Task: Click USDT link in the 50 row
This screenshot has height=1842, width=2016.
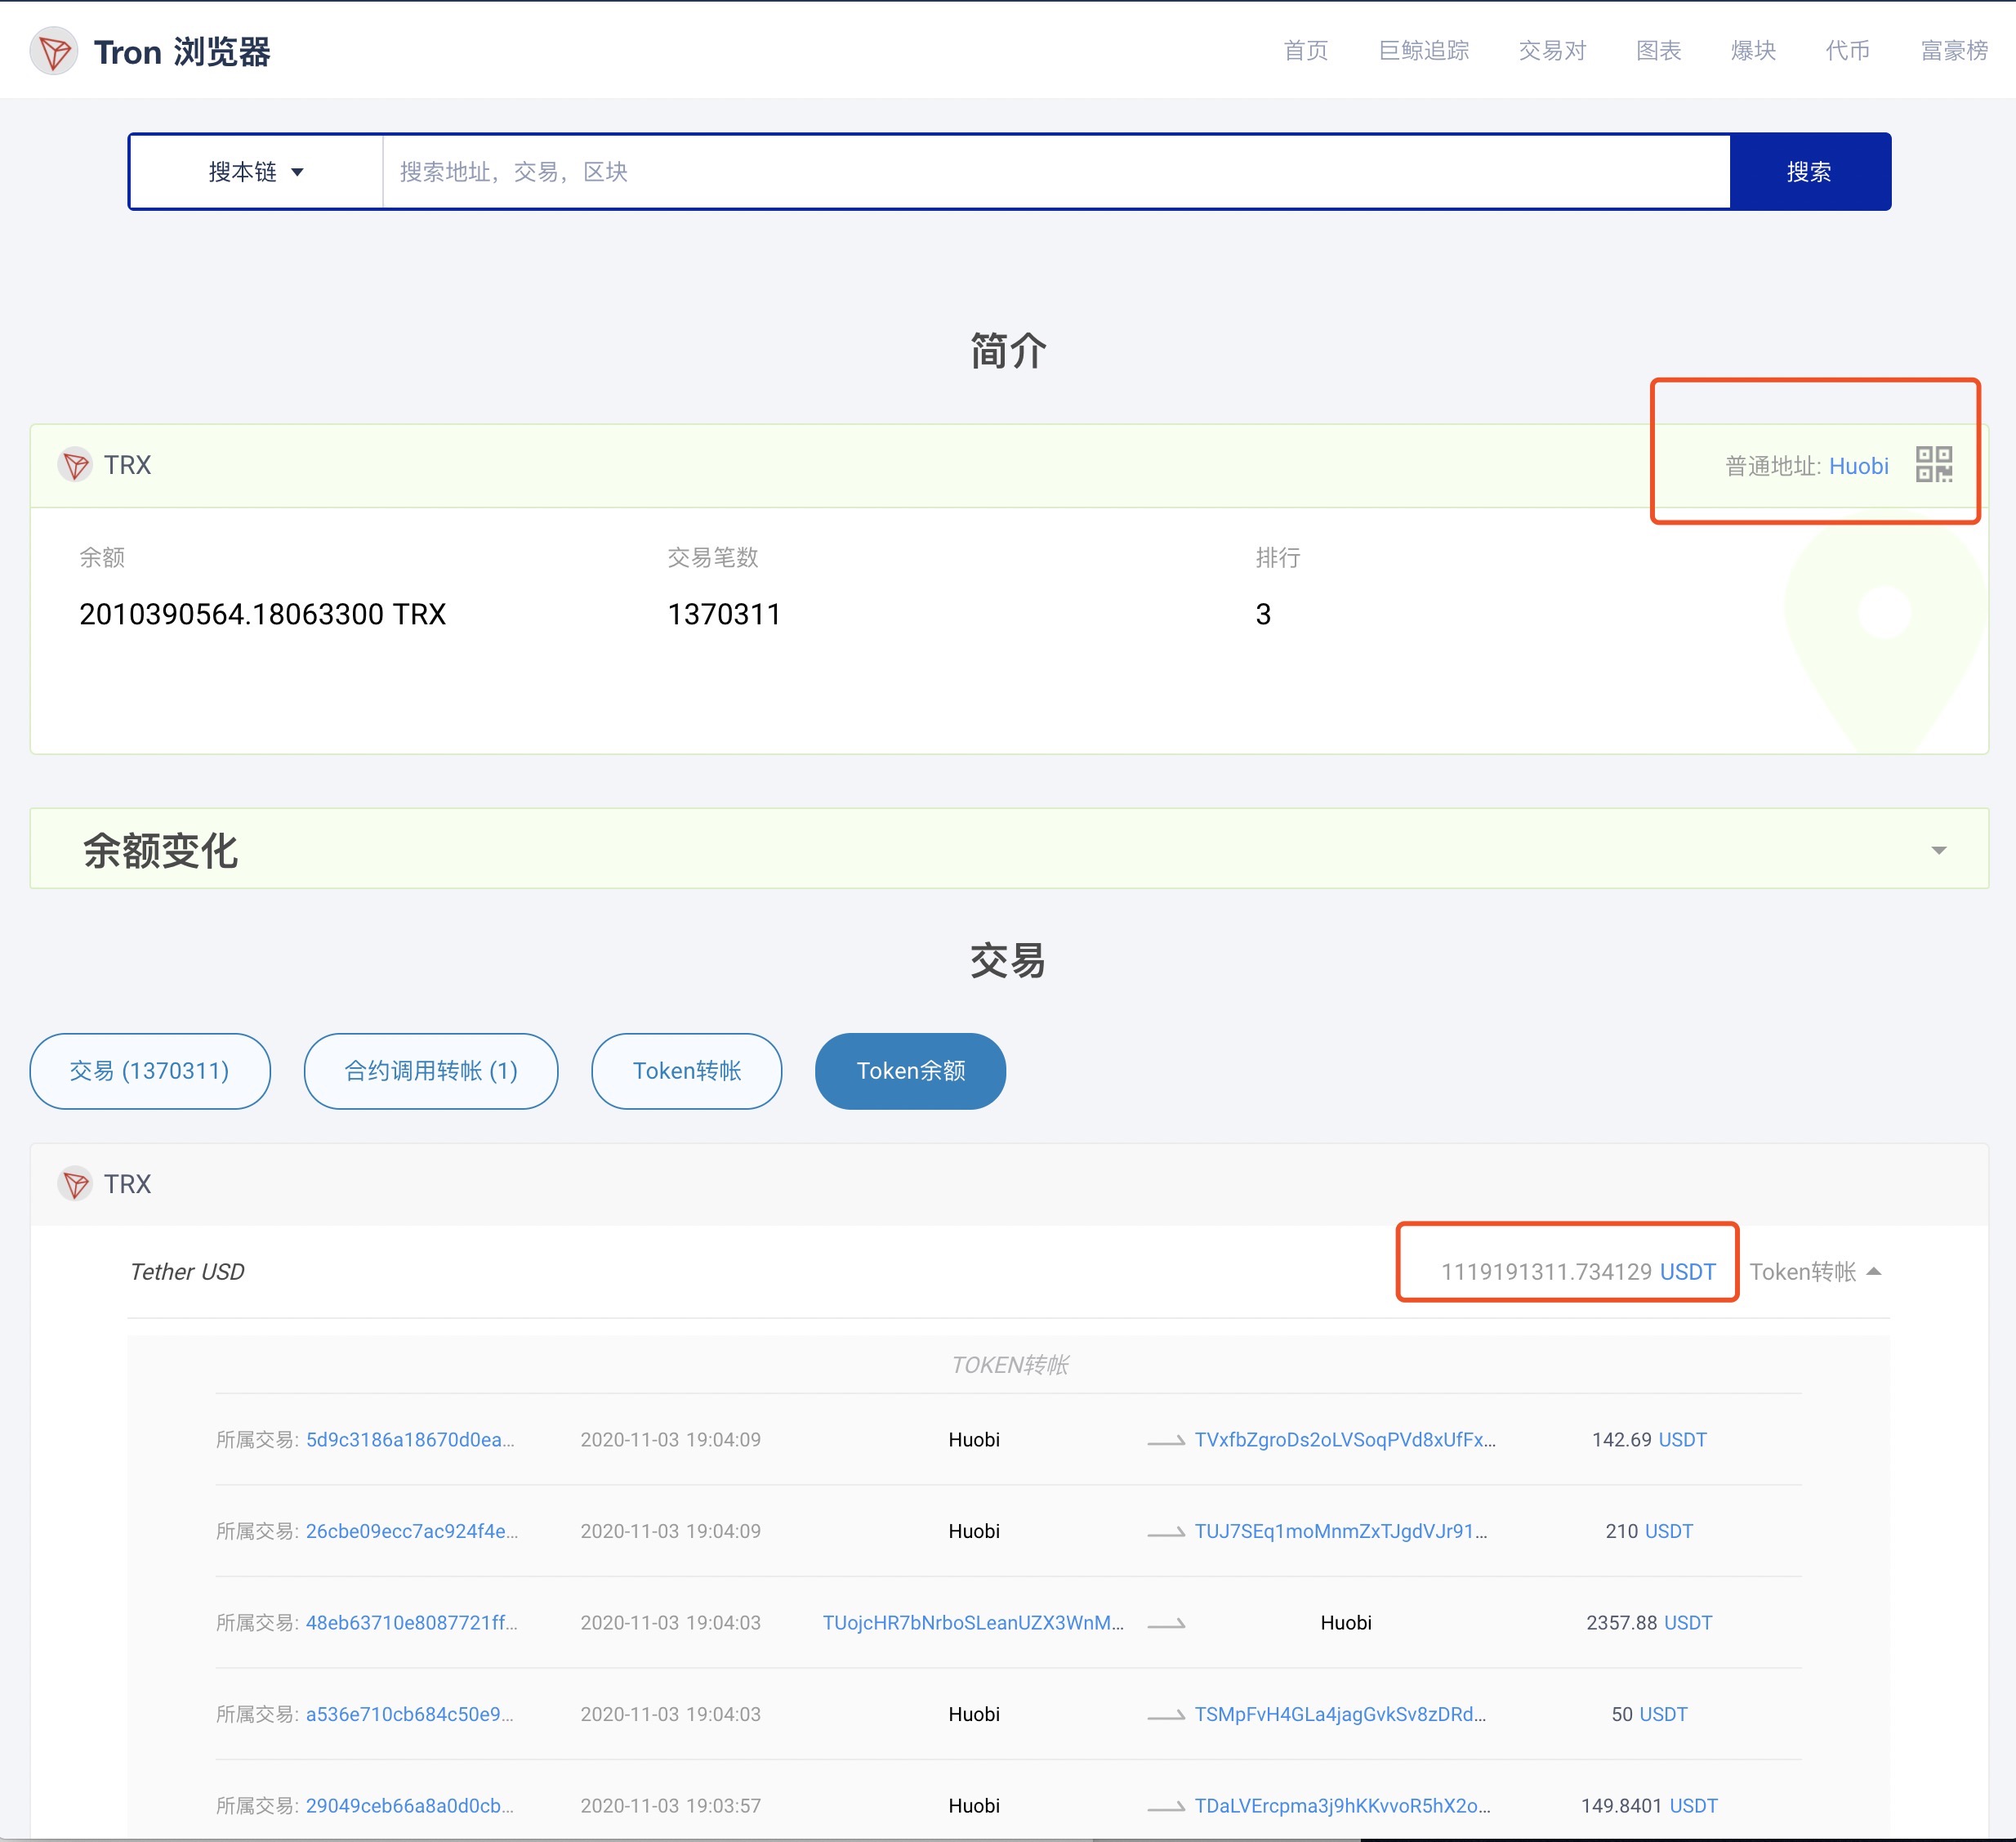Action: [x=1663, y=1715]
